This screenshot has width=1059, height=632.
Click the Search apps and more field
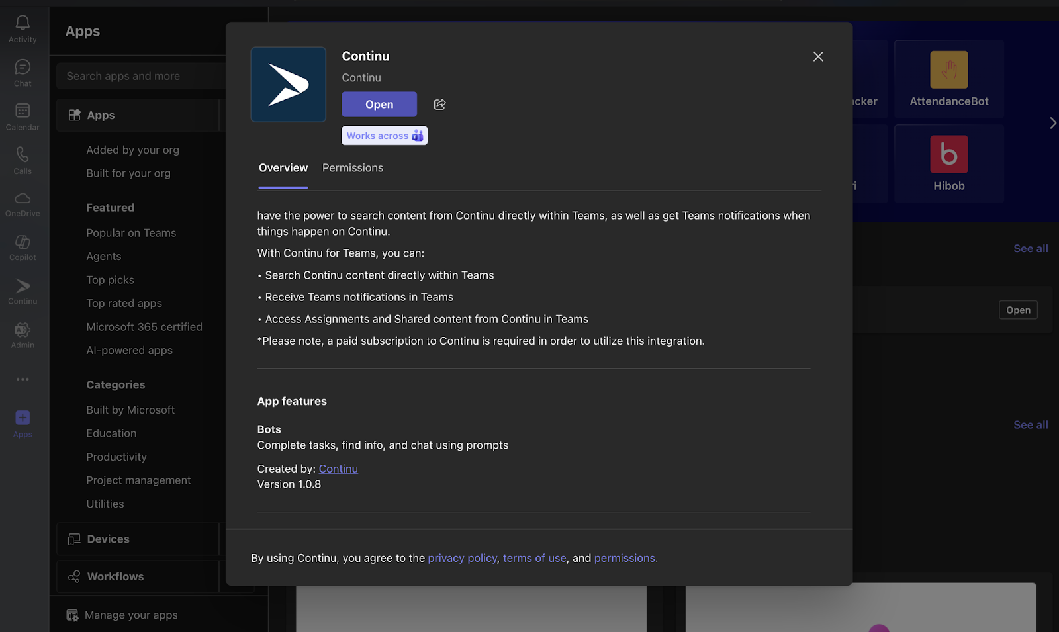click(142, 76)
